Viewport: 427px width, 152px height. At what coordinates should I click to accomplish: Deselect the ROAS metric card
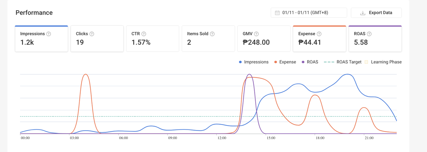click(x=375, y=38)
